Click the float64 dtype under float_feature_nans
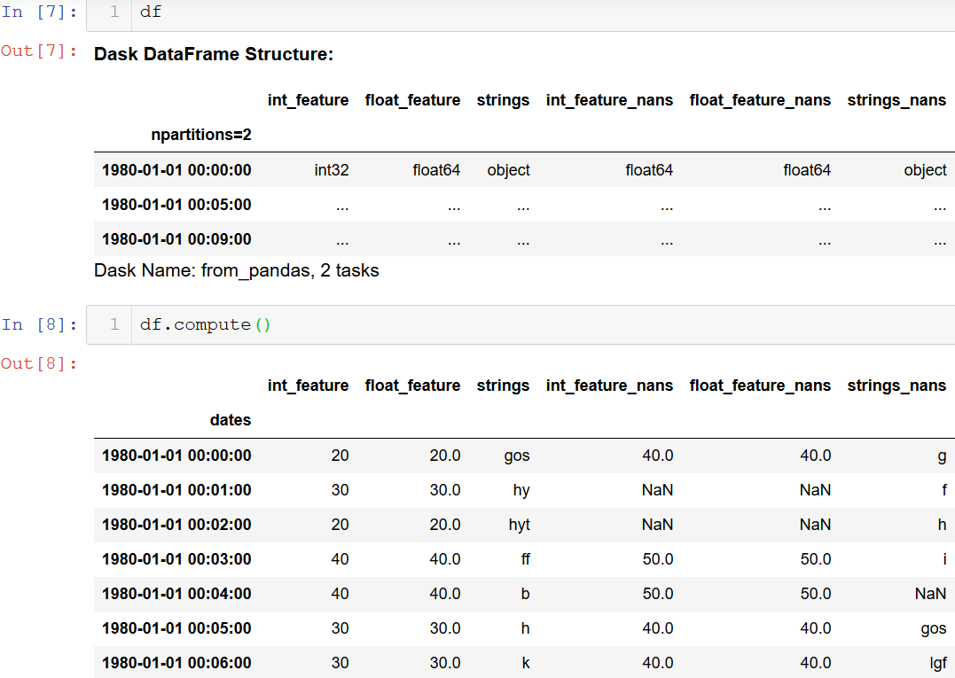The image size is (955, 678). (x=807, y=170)
